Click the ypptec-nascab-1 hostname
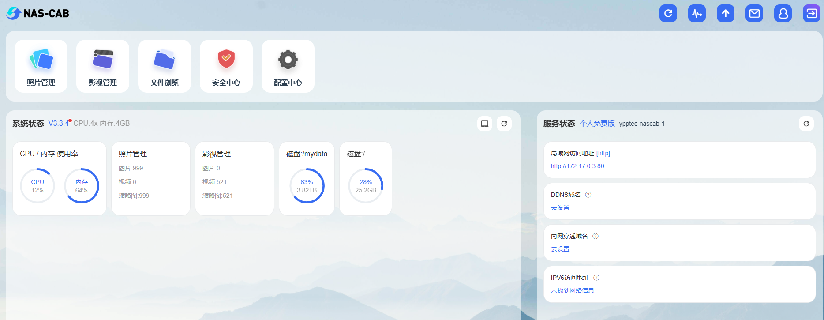This screenshot has height=320, width=824. click(x=642, y=124)
